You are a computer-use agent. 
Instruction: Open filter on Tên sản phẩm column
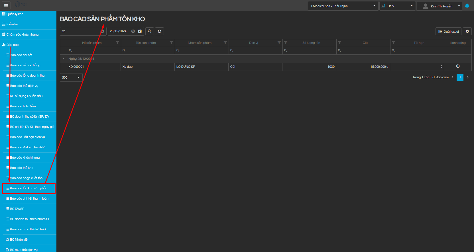(171, 43)
